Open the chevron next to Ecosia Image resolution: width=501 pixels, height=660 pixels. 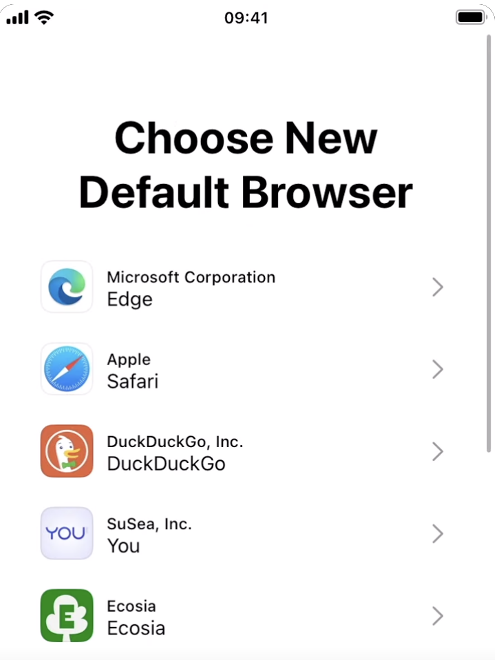tap(437, 616)
